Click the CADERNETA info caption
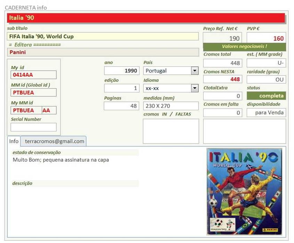 (26, 8)
